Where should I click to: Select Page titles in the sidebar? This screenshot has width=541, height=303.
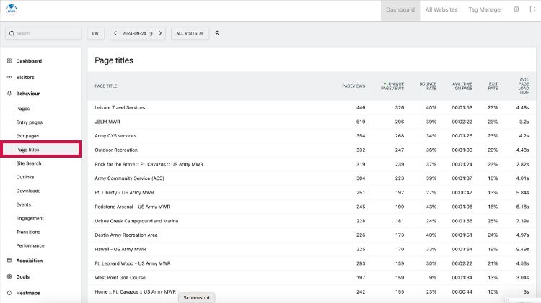point(40,150)
